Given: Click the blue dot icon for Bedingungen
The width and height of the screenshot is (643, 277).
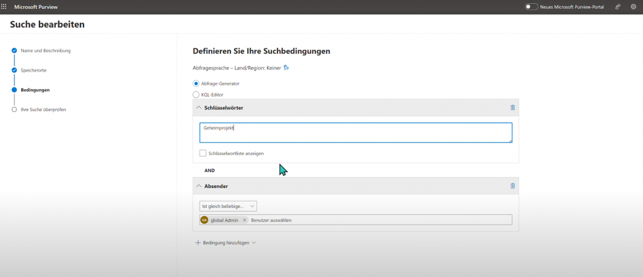Looking at the screenshot, I should point(14,90).
